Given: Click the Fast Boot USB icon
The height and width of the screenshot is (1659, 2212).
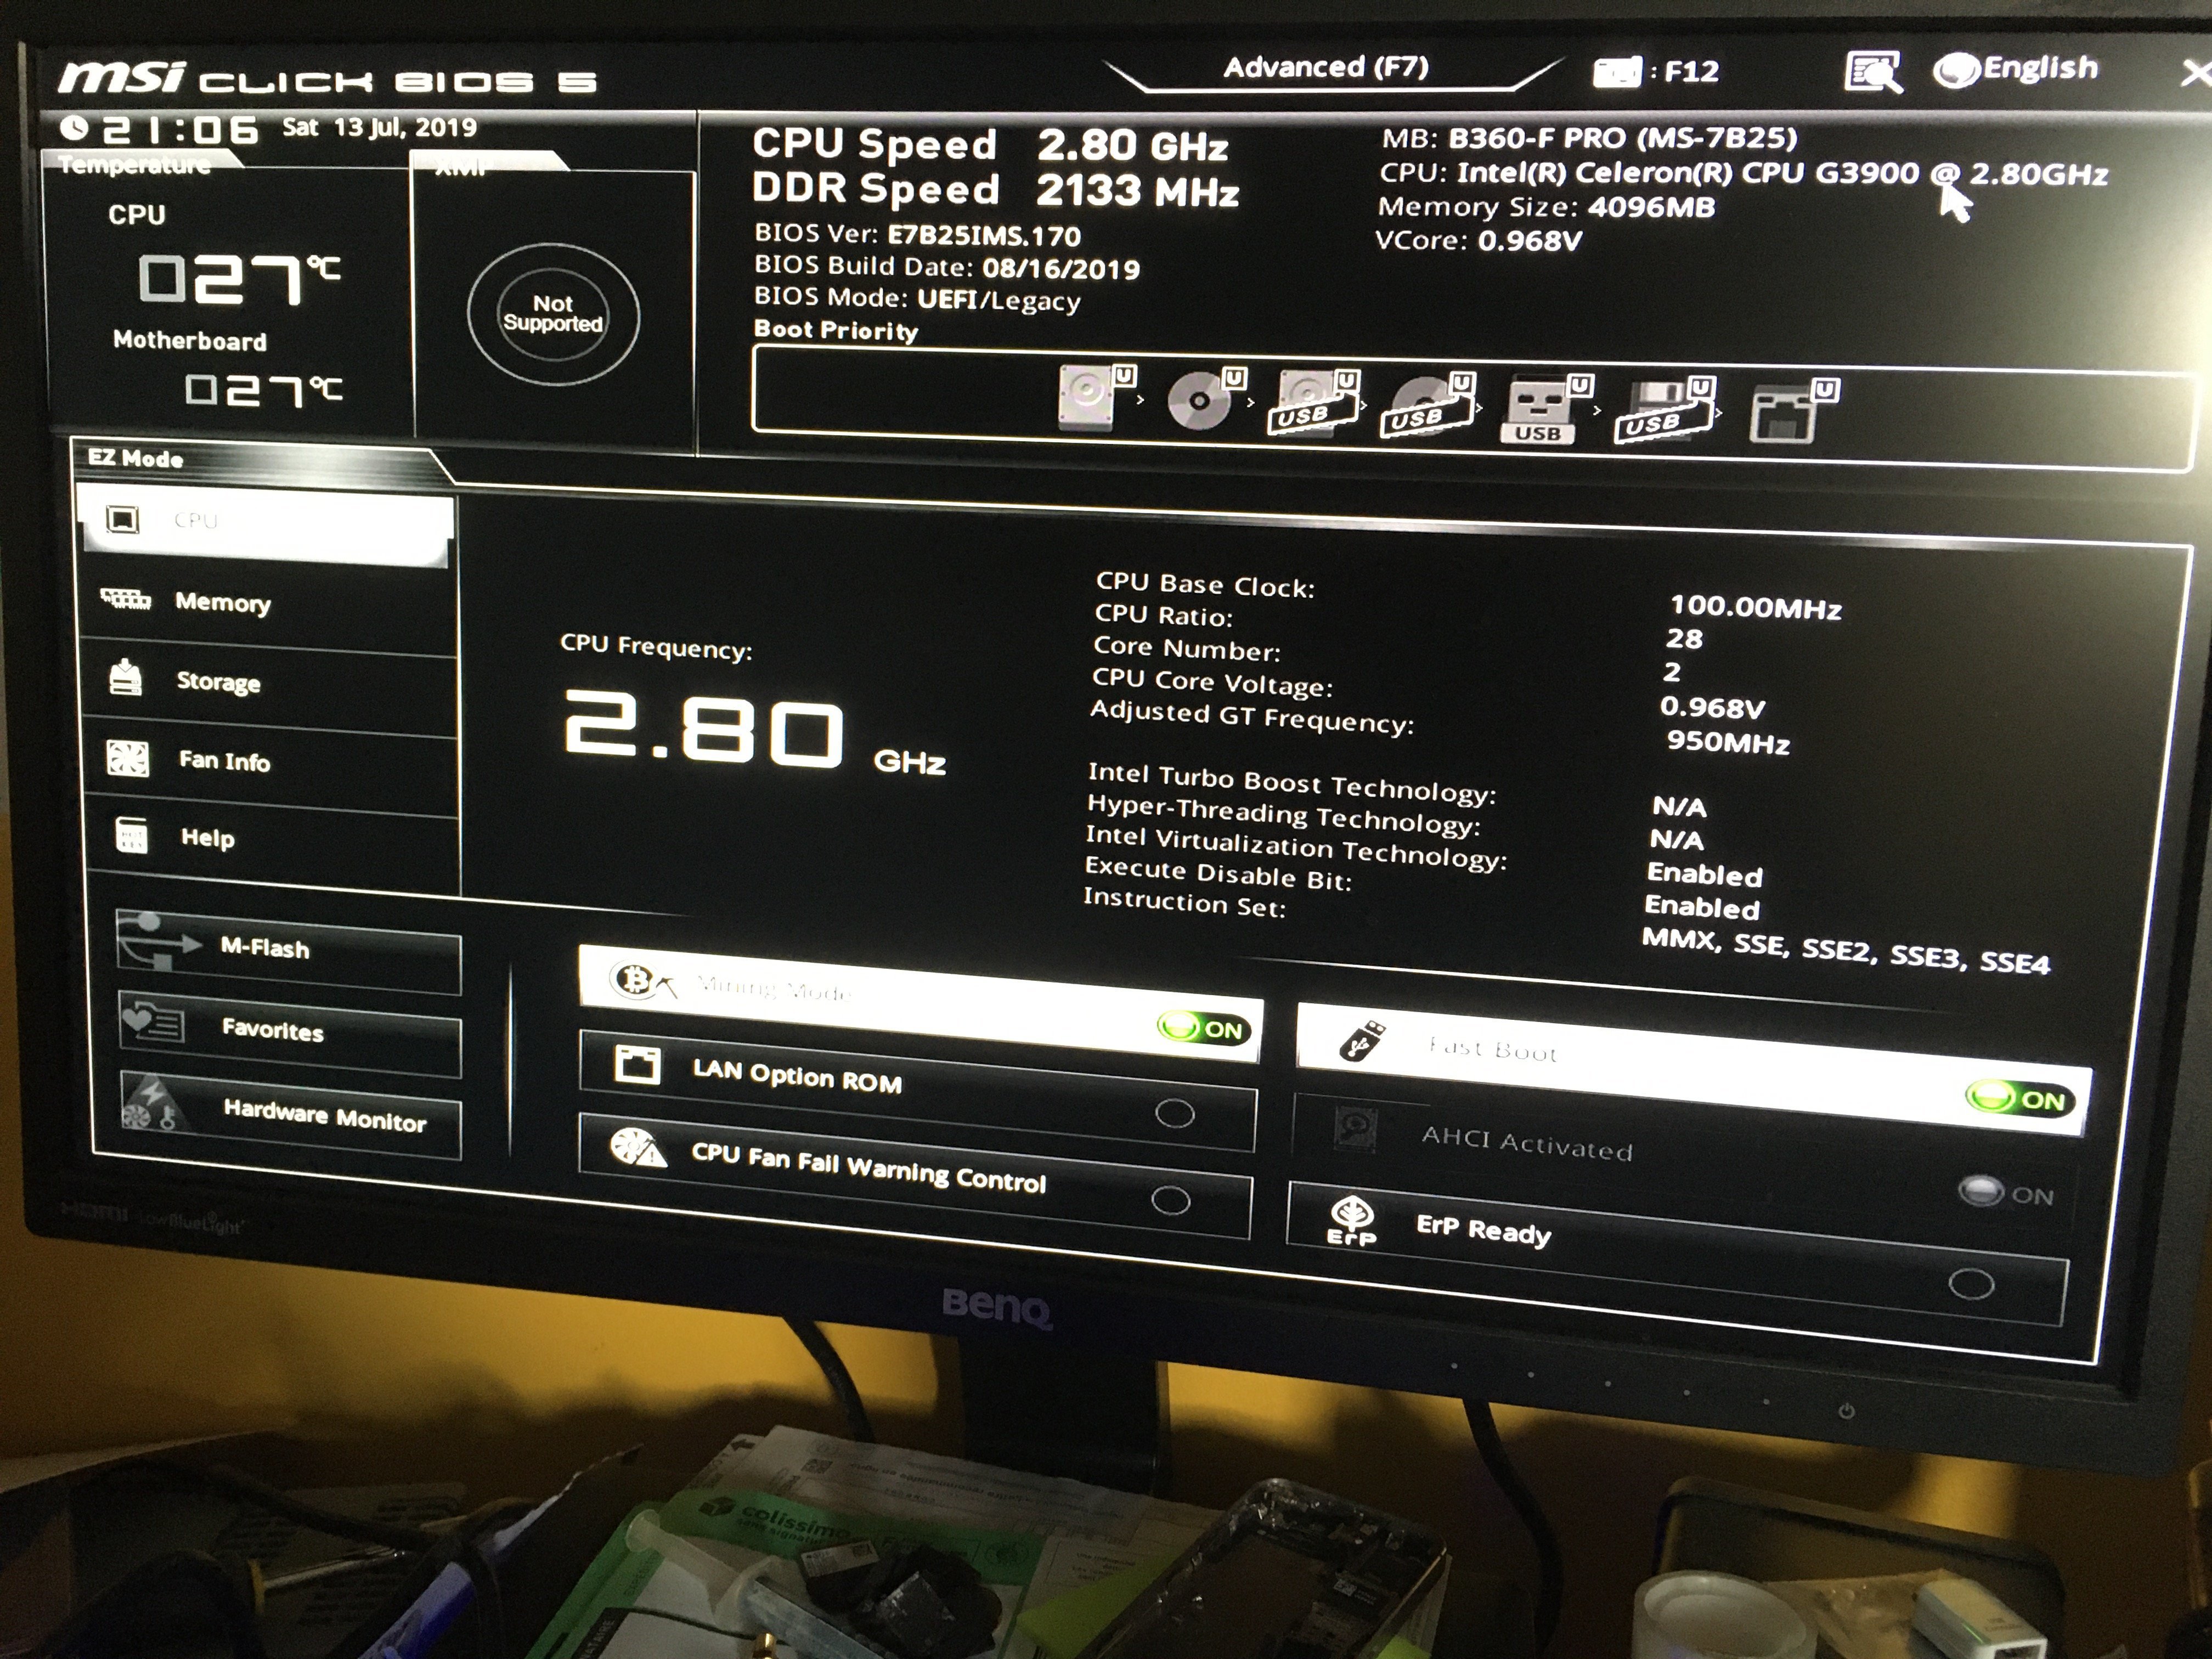Looking at the screenshot, I should (1363, 1042).
